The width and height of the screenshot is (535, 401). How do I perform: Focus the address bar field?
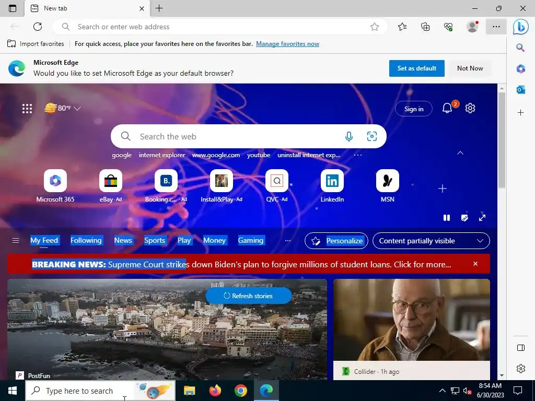(x=220, y=27)
